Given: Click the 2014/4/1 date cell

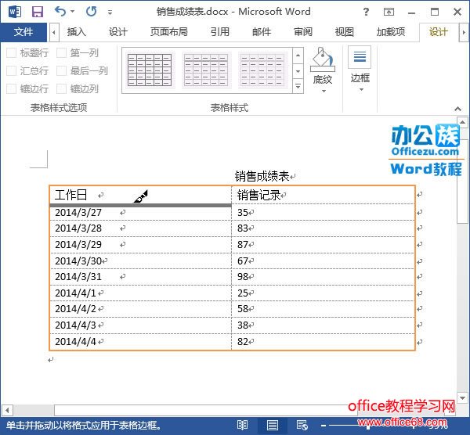Looking at the screenshot, I should [x=140, y=293].
